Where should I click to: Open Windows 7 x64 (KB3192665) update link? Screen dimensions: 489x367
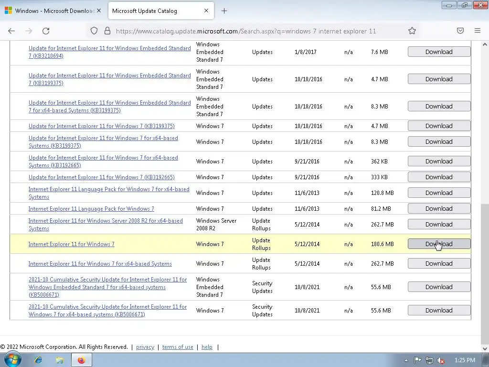(x=103, y=162)
